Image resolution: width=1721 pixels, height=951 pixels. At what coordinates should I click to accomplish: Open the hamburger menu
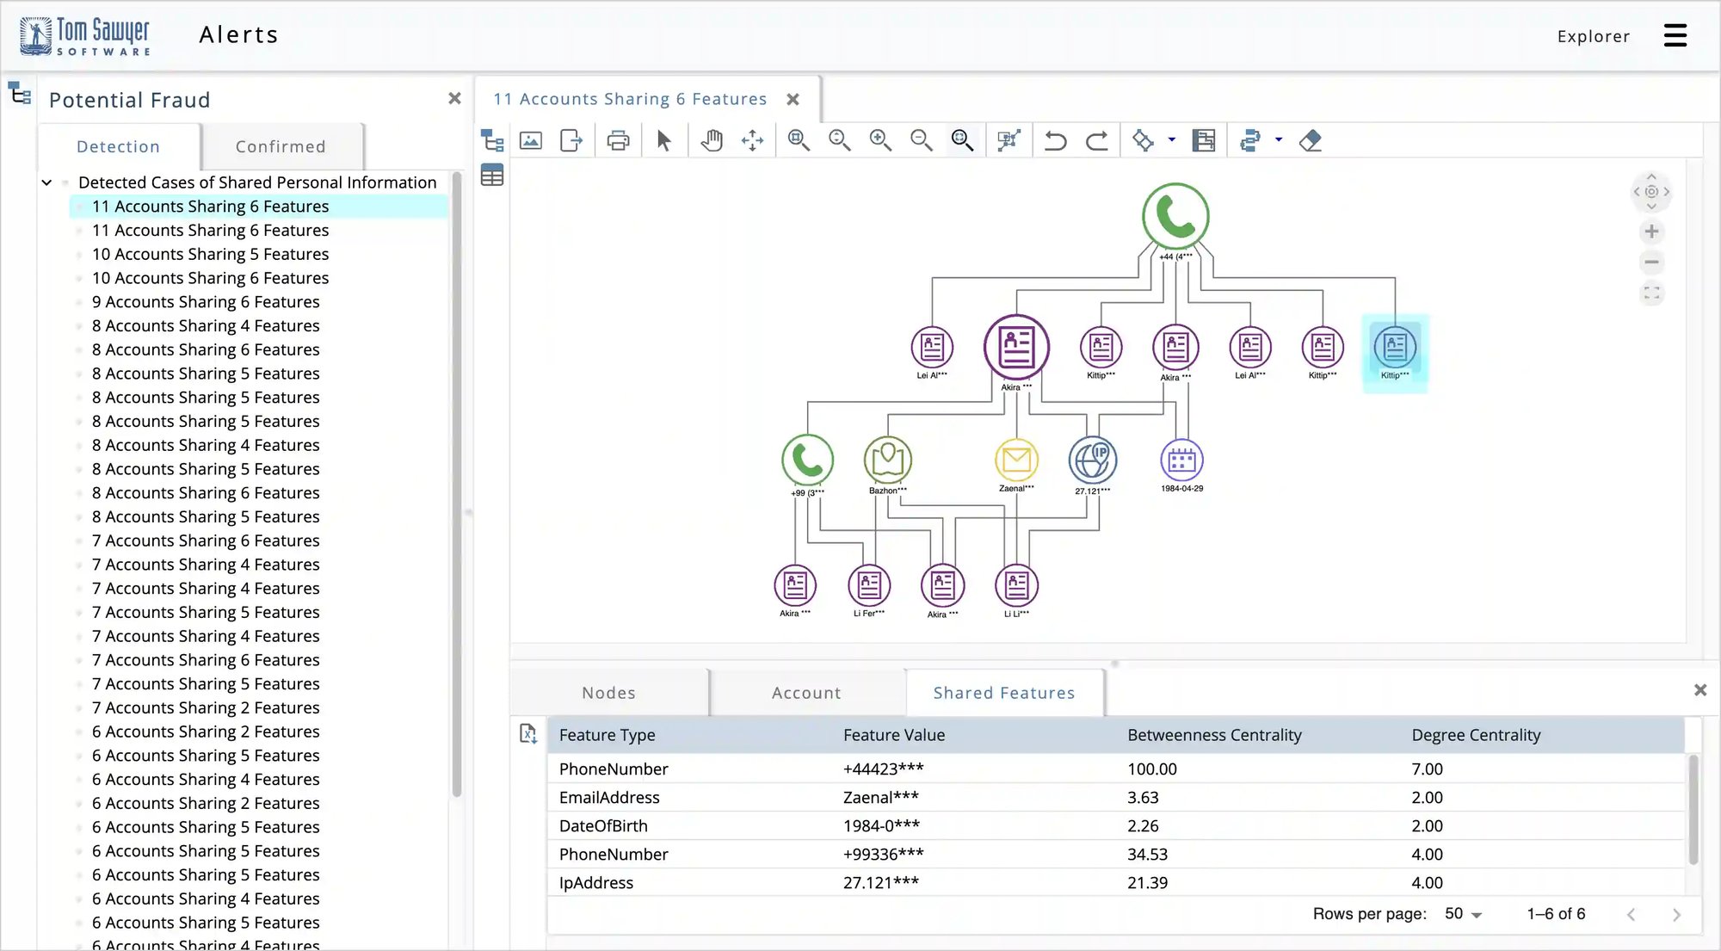(x=1675, y=35)
